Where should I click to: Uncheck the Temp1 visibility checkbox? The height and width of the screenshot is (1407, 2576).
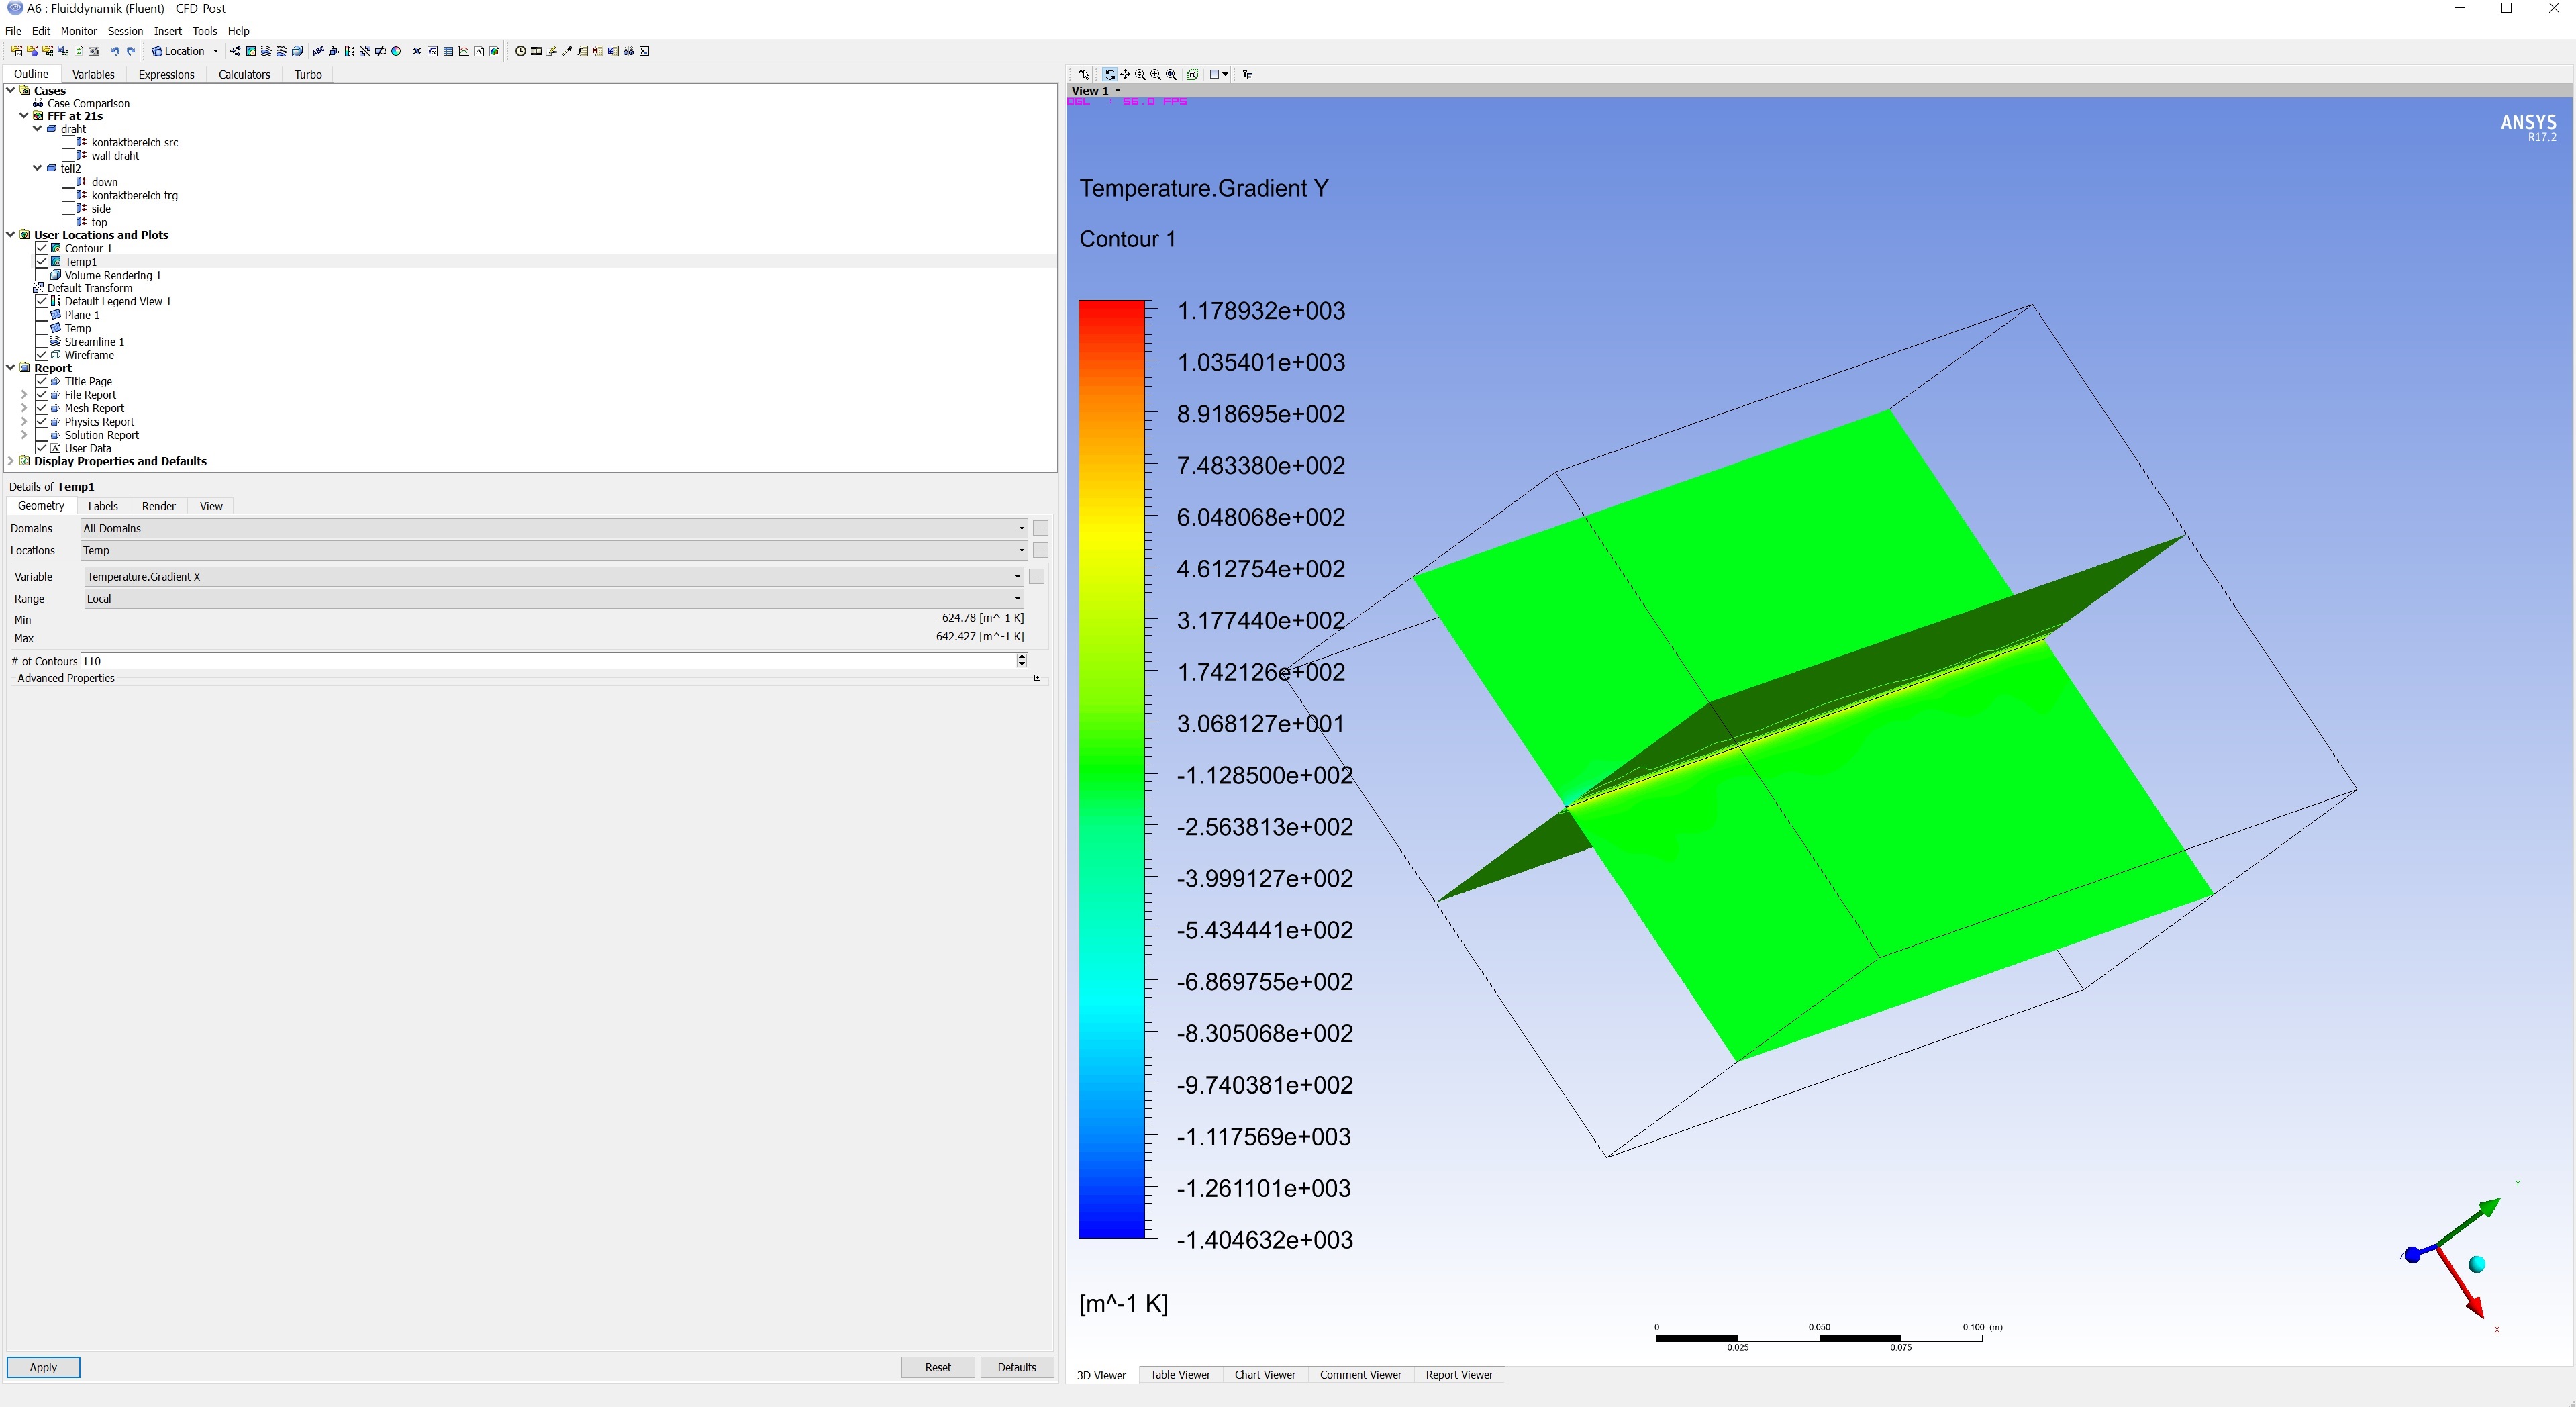[x=42, y=261]
